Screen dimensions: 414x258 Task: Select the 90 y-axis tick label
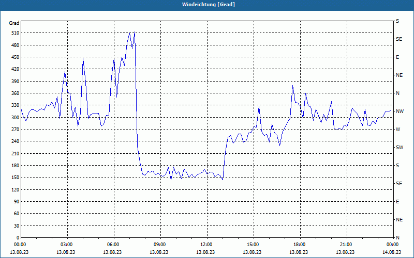(x=17, y=202)
